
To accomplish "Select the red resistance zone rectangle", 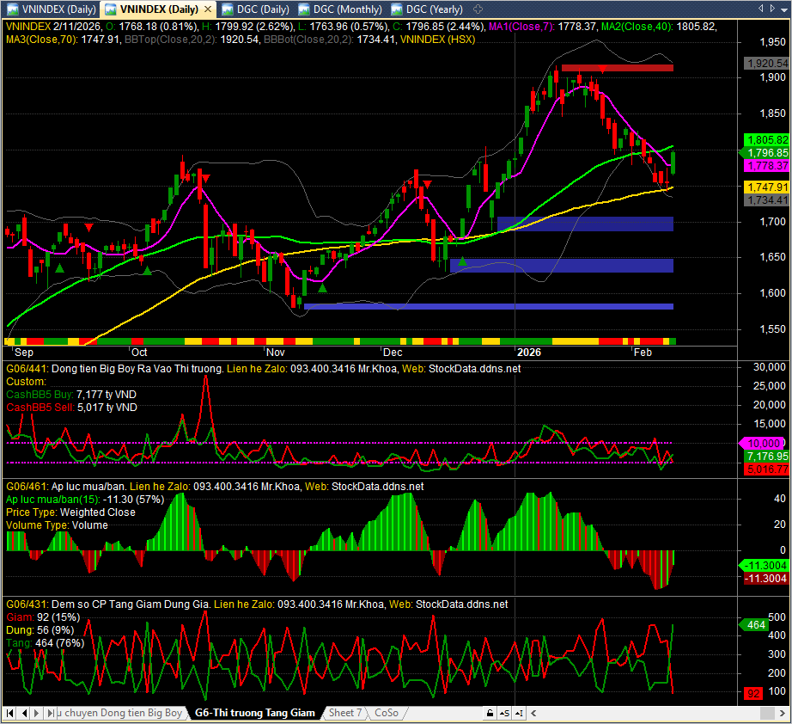I will pyautogui.click(x=618, y=68).
